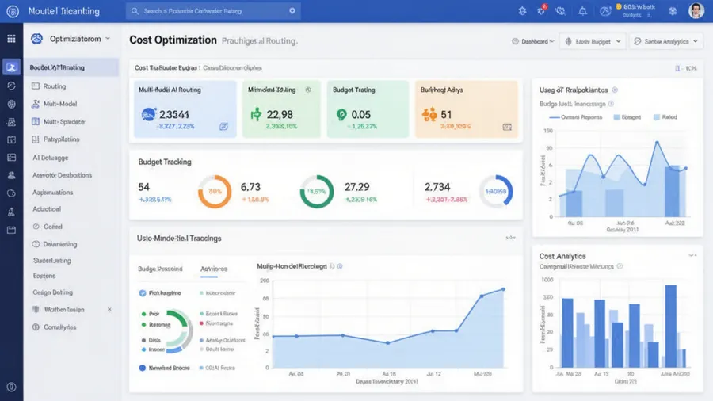The height and width of the screenshot is (401, 713).
Task: Toggle the green Raromes legend item
Action: 155,325
